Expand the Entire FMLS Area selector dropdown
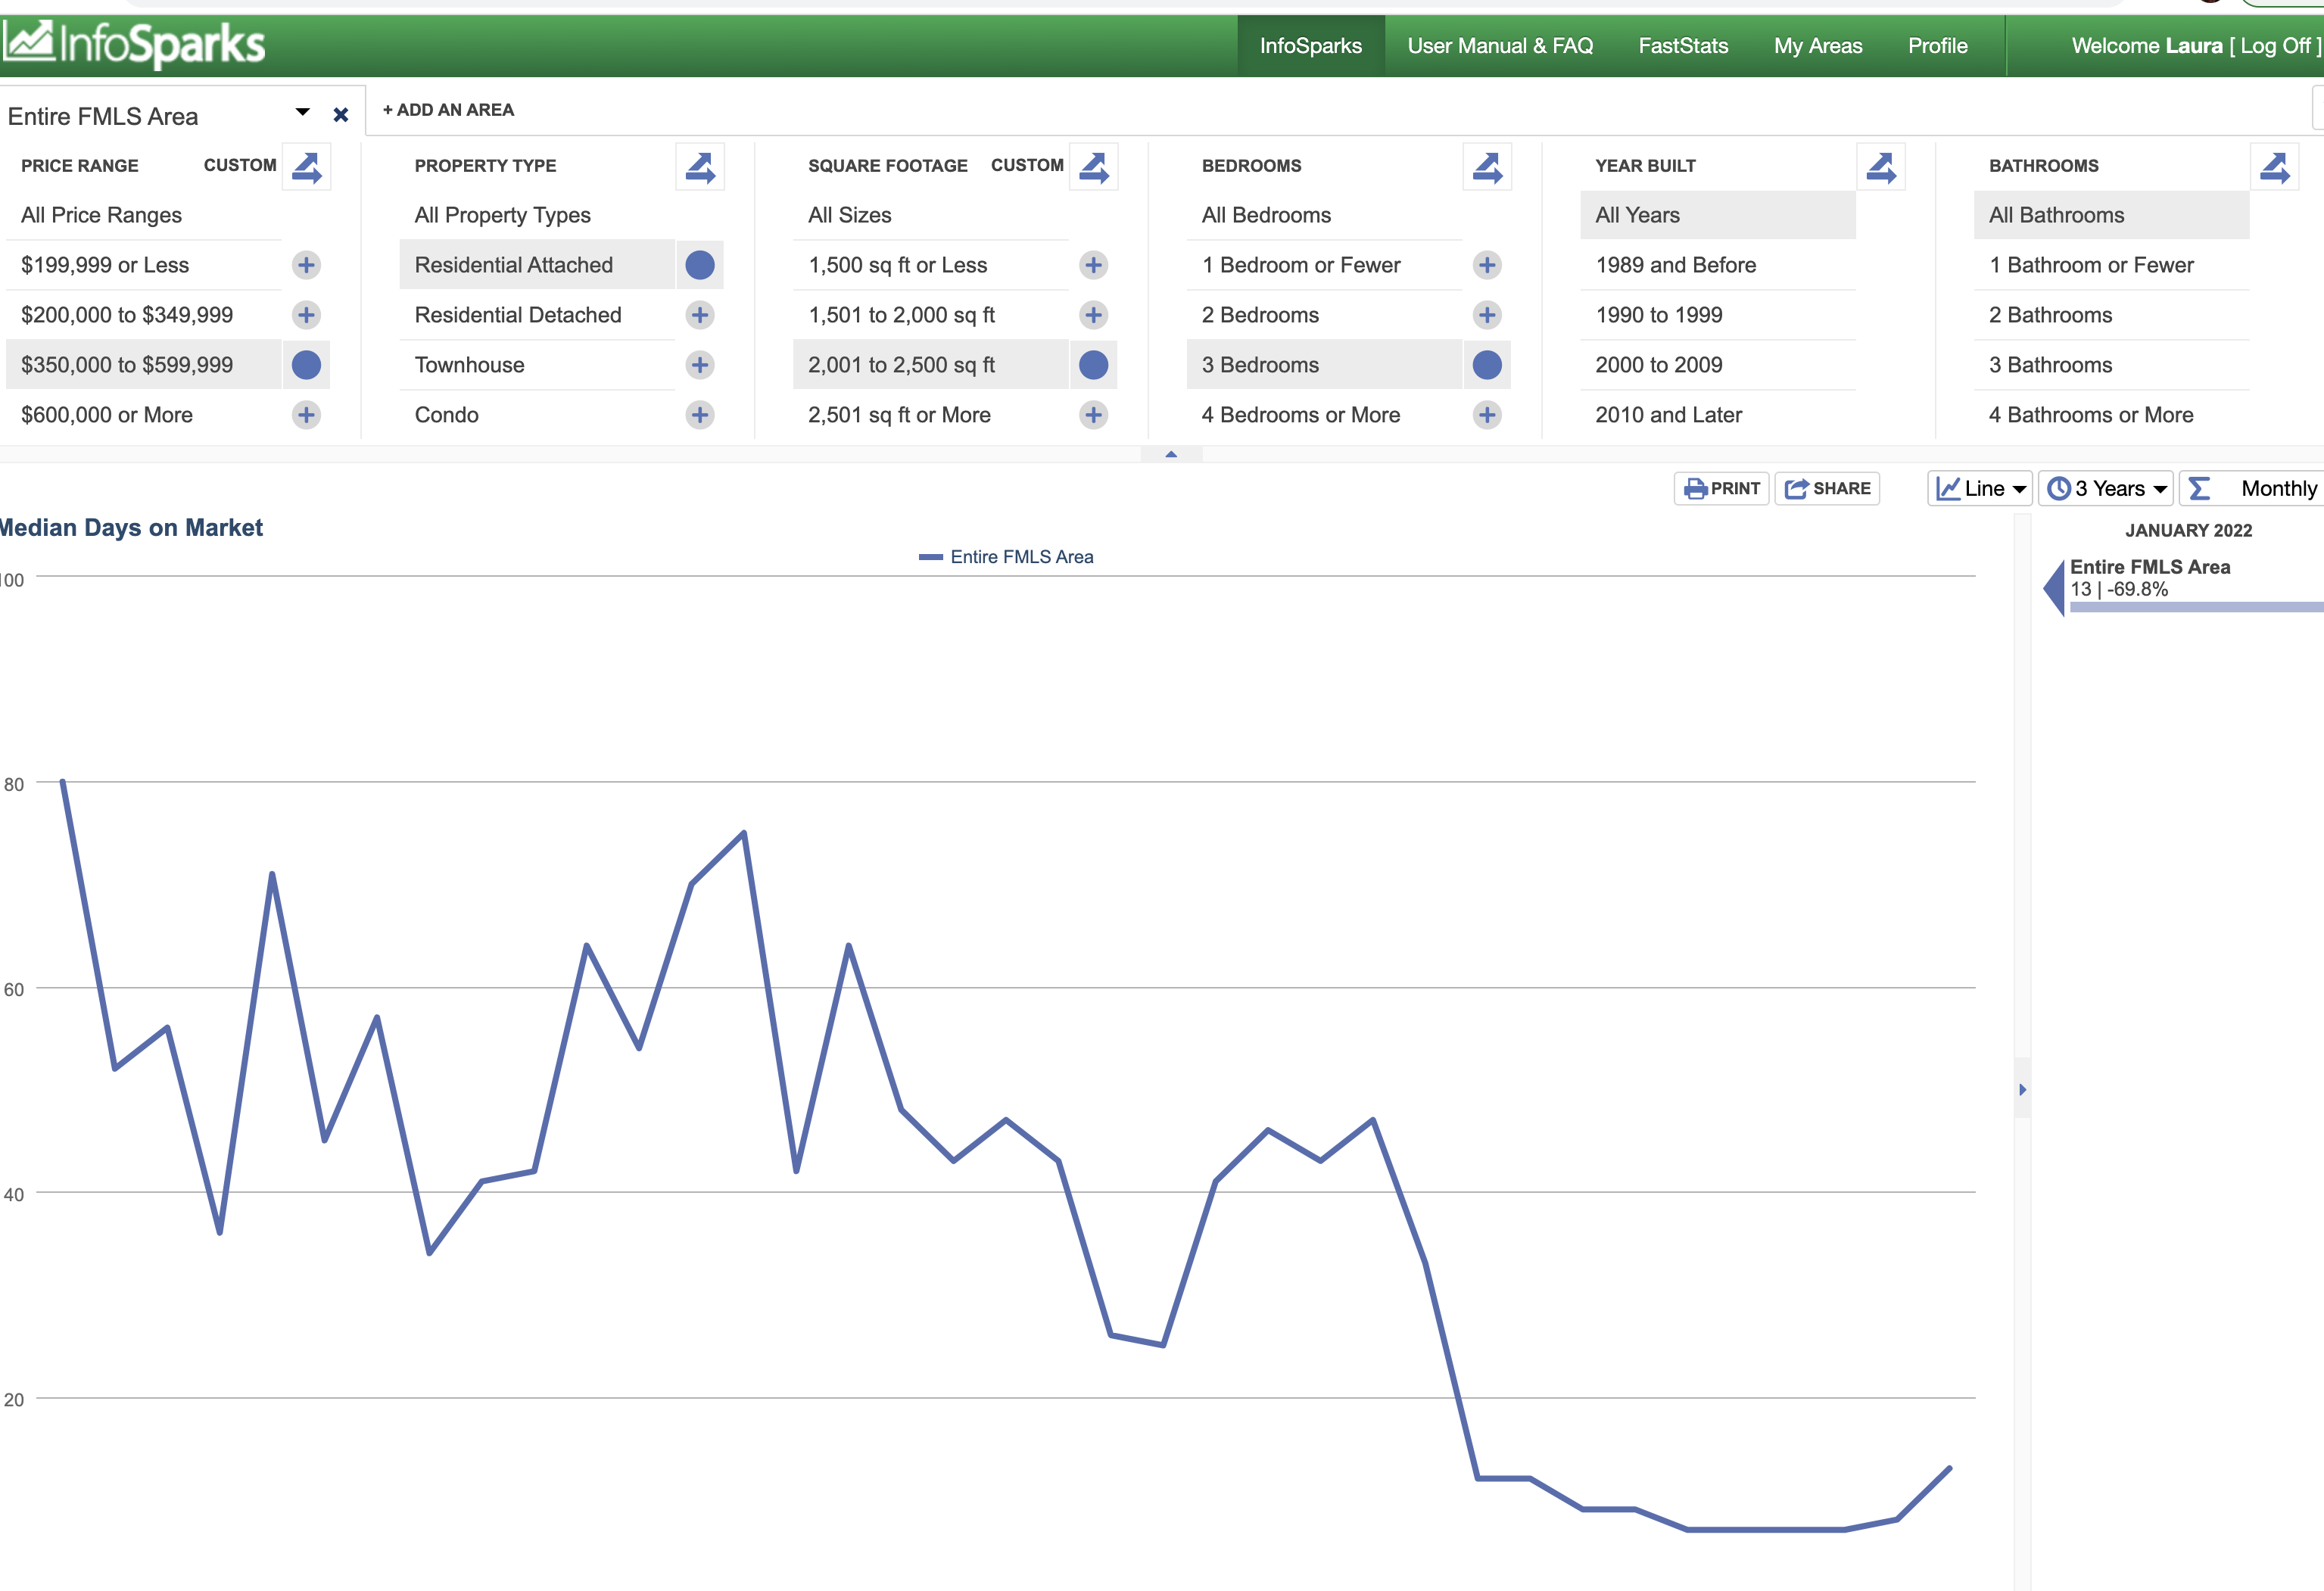2324x1591 pixels. point(302,112)
